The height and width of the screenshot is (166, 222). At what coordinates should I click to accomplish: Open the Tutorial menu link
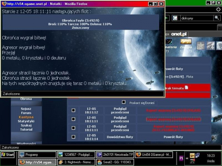coord(26,129)
